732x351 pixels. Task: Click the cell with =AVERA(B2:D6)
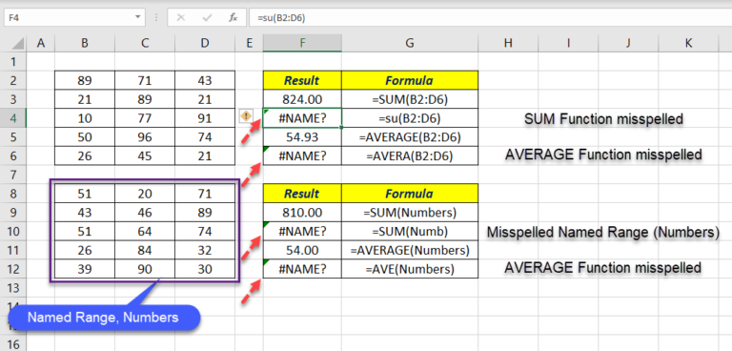pos(410,156)
